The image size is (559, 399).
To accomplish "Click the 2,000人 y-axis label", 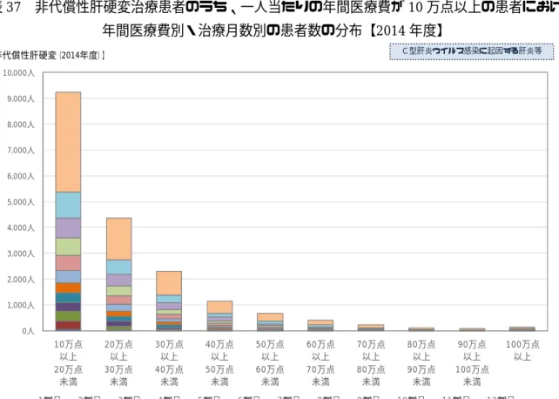I will [x=21, y=280].
